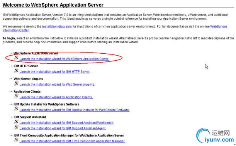Viewport: 236px width, 146px height.
Task: Launch the installation wizard for Application Clients
Action: click(x=56, y=97)
